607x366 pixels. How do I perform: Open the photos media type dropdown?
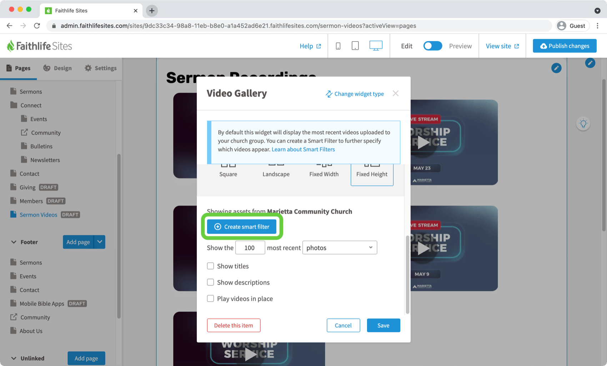coord(340,247)
